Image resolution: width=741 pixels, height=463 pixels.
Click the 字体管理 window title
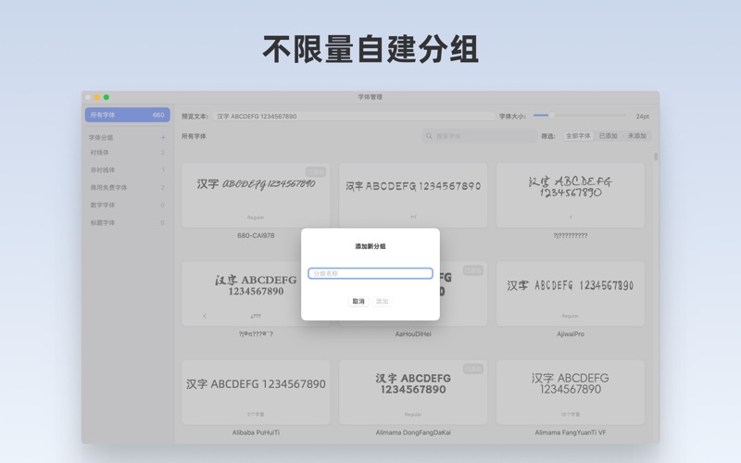pos(370,97)
